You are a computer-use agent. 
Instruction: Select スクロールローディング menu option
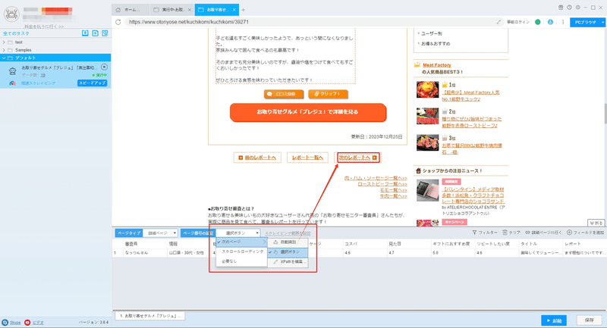click(x=241, y=251)
